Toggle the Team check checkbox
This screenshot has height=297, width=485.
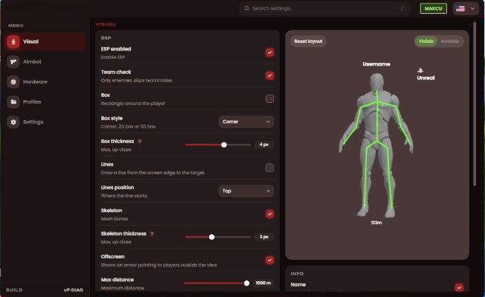point(270,75)
